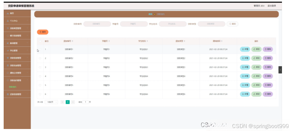
Task: Go to next page with right arrow
Action: (x=73, y=102)
